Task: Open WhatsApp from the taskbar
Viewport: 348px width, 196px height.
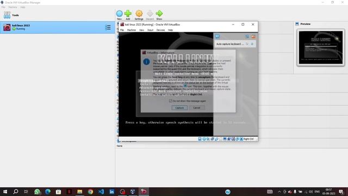Action: tap(37, 192)
